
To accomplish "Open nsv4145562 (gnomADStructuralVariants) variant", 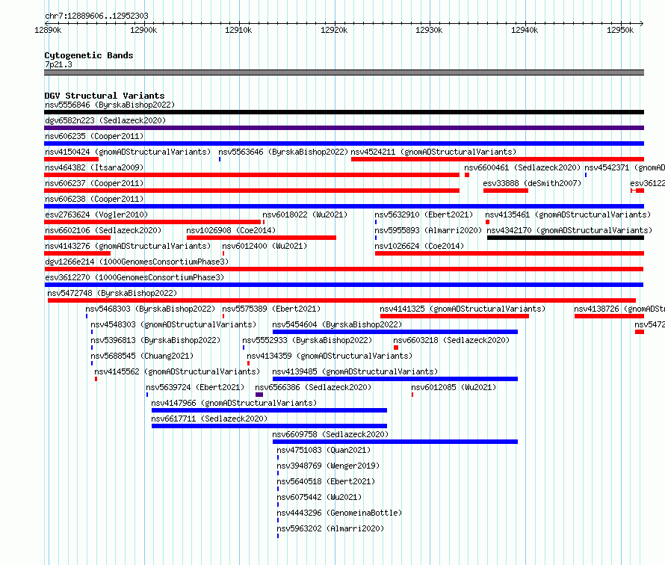I will click(177, 371).
